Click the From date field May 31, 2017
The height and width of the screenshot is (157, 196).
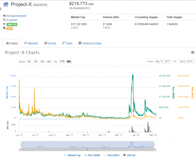click(163, 61)
